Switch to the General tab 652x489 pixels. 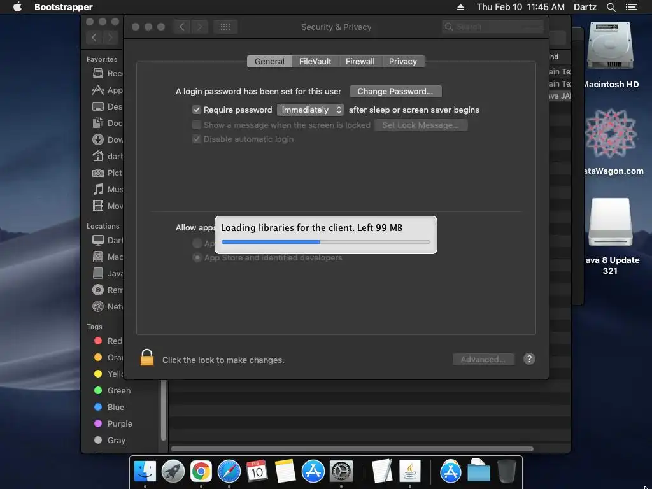(269, 61)
